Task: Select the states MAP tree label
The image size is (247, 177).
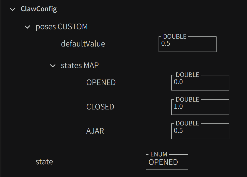Action: point(80,66)
